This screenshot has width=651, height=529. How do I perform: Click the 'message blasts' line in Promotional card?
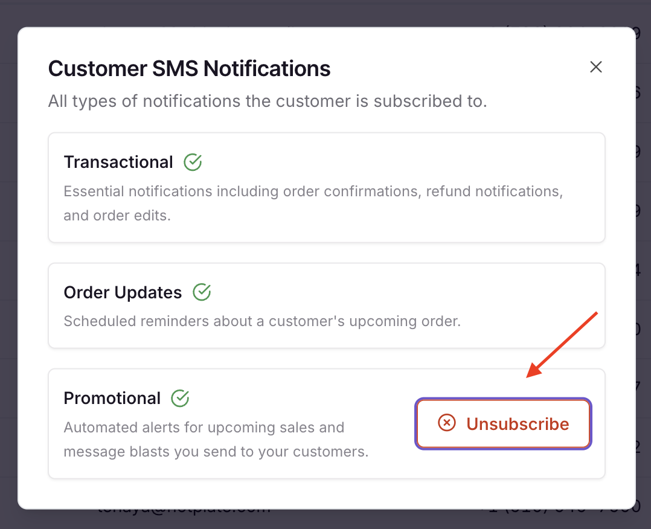pyautogui.click(x=216, y=451)
